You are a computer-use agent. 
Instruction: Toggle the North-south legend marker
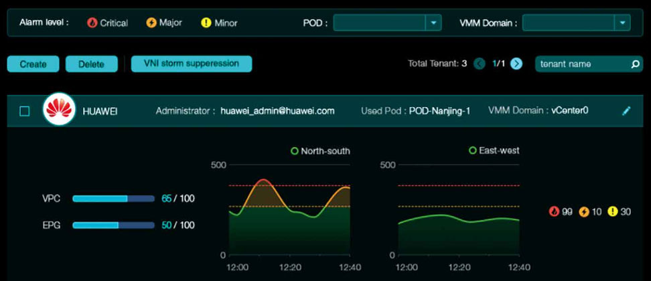(x=295, y=151)
